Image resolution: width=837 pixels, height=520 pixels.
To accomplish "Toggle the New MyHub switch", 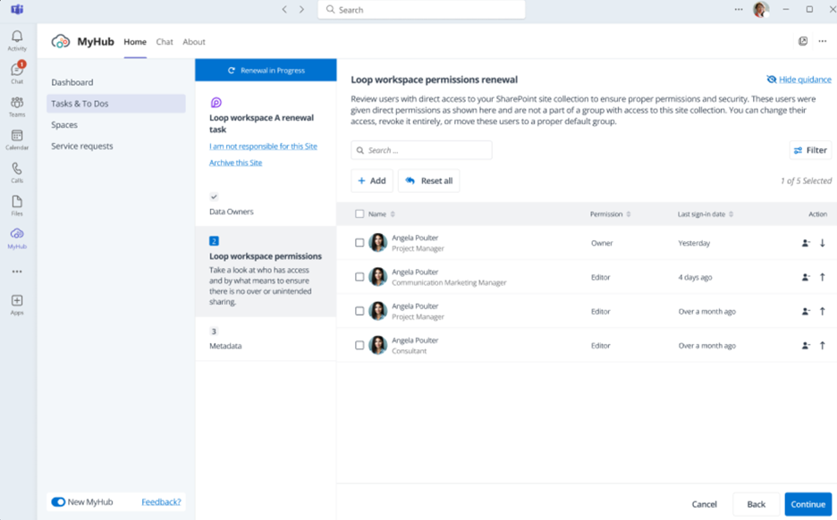I will pos(58,502).
